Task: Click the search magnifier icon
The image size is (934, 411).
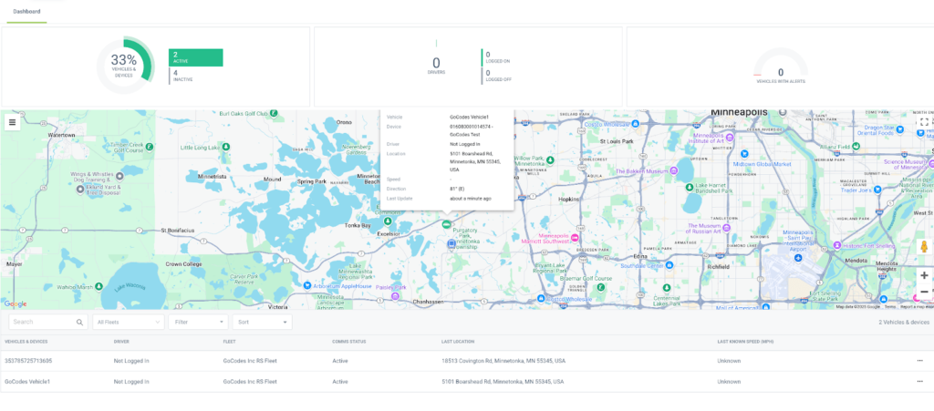Action: point(80,323)
